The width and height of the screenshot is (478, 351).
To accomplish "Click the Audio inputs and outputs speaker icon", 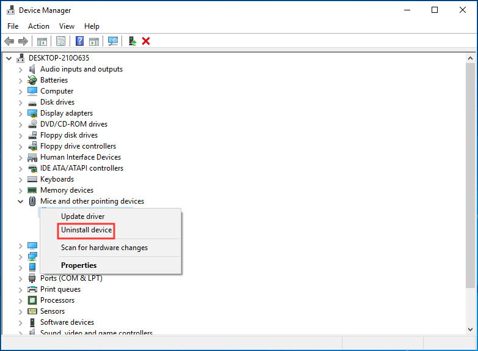I will pos(32,69).
